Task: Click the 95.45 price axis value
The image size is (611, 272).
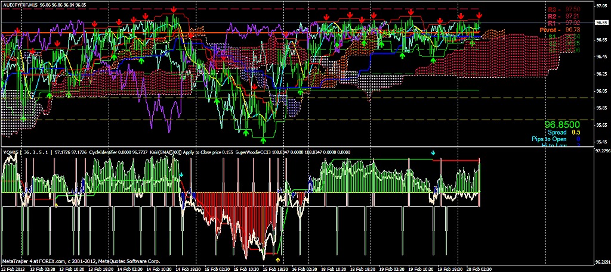Action: pyautogui.click(x=603, y=142)
